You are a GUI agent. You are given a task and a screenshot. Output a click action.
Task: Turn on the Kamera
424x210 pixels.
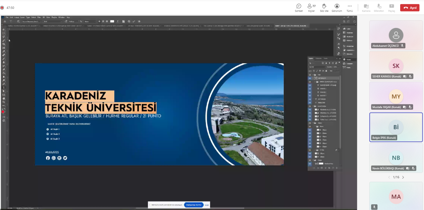pyautogui.click(x=366, y=8)
